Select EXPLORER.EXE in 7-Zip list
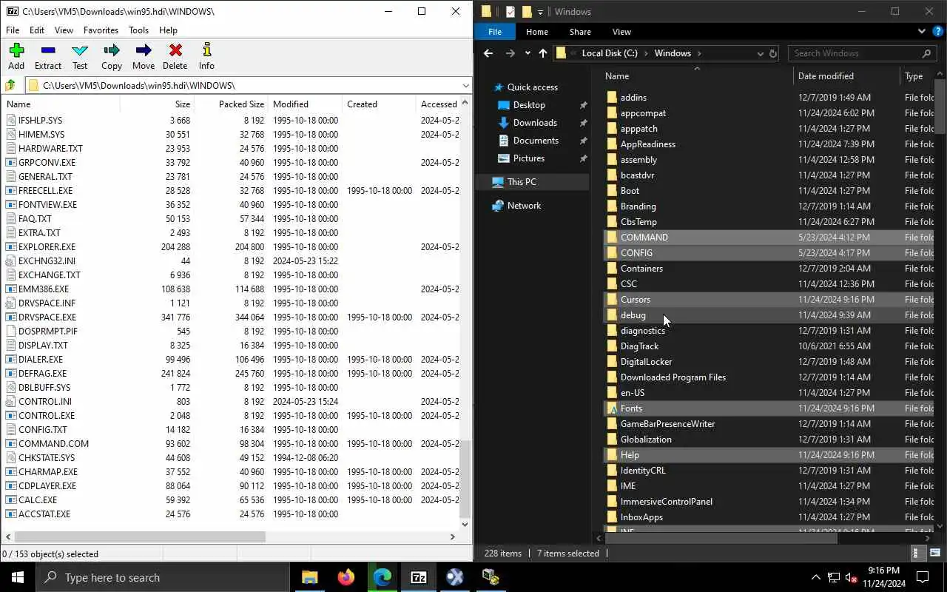947x592 pixels. tap(47, 246)
